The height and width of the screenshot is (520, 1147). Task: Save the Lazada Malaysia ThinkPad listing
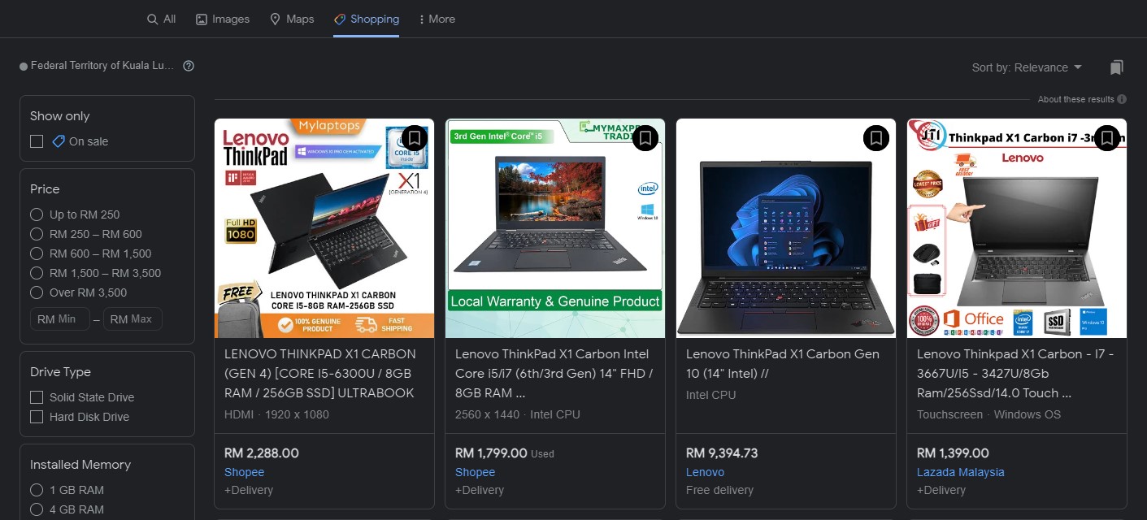tap(1107, 138)
